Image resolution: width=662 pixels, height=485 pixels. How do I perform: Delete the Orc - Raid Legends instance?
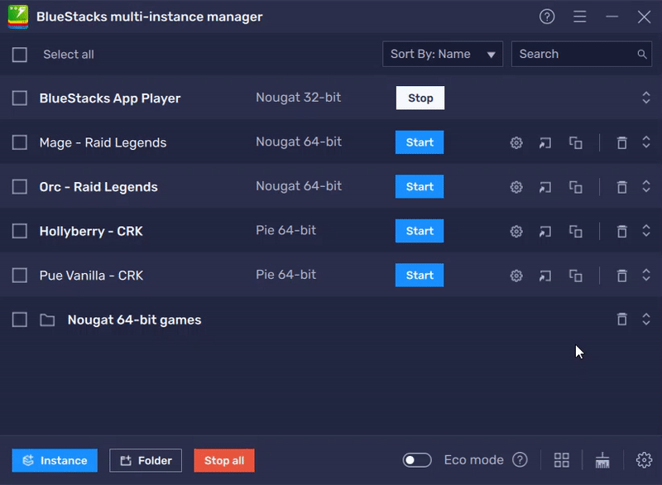621,187
